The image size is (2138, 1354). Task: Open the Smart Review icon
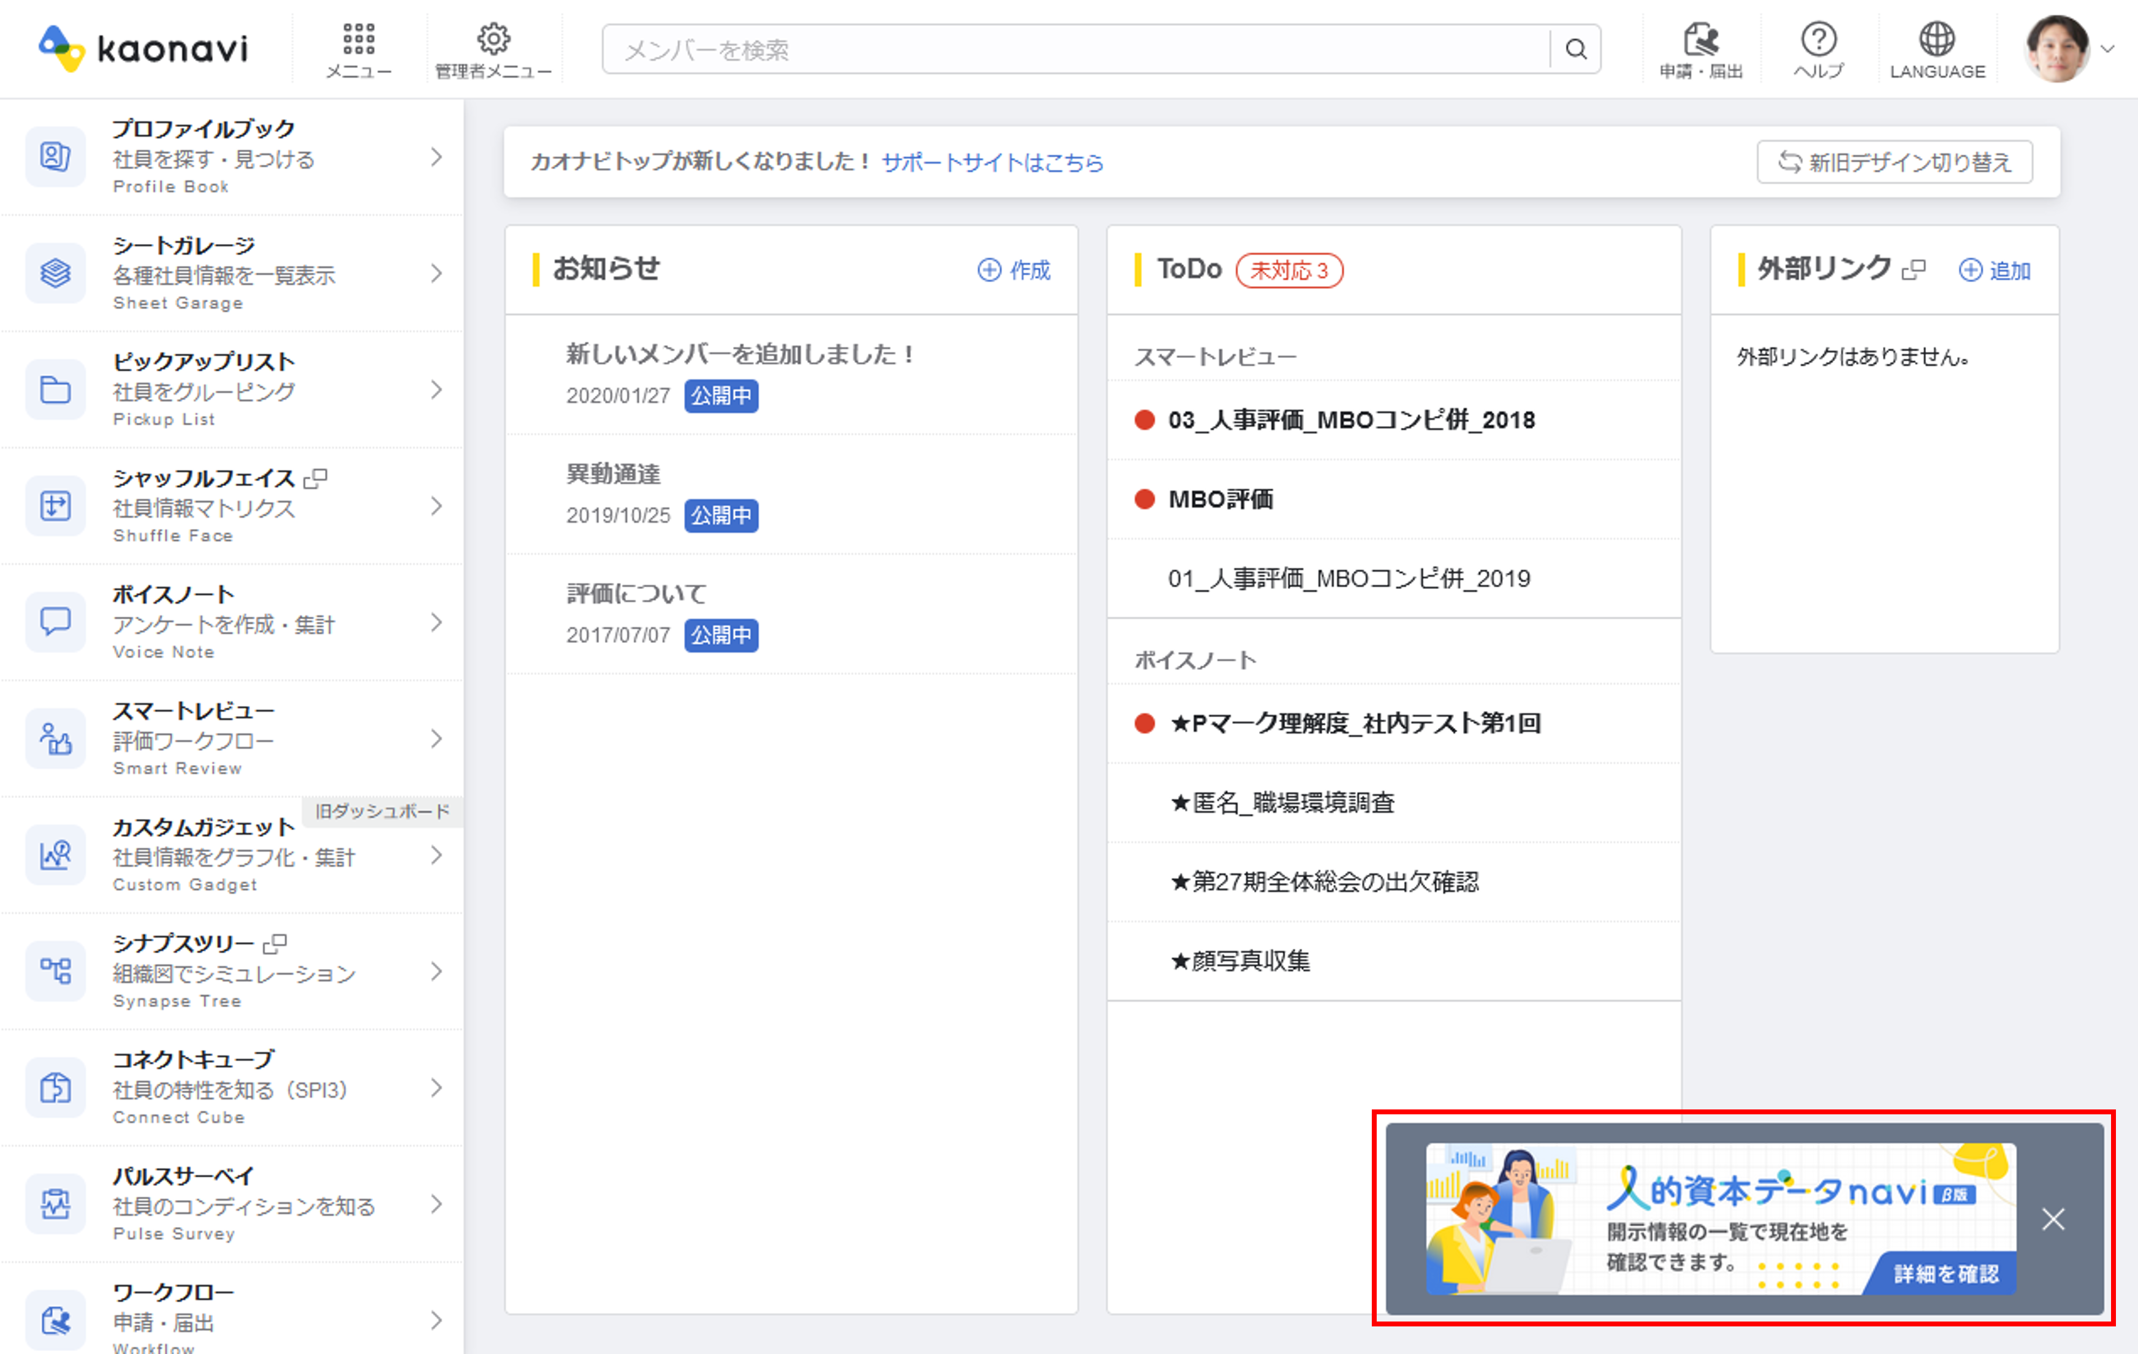click(55, 739)
